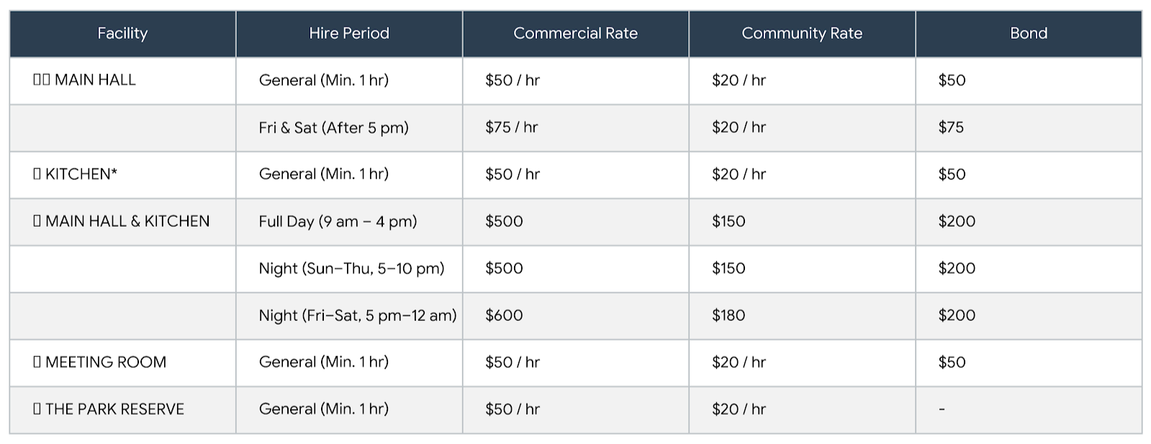Select the Facility column header
This screenshot has width=1151, height=444.
(122, 33)
